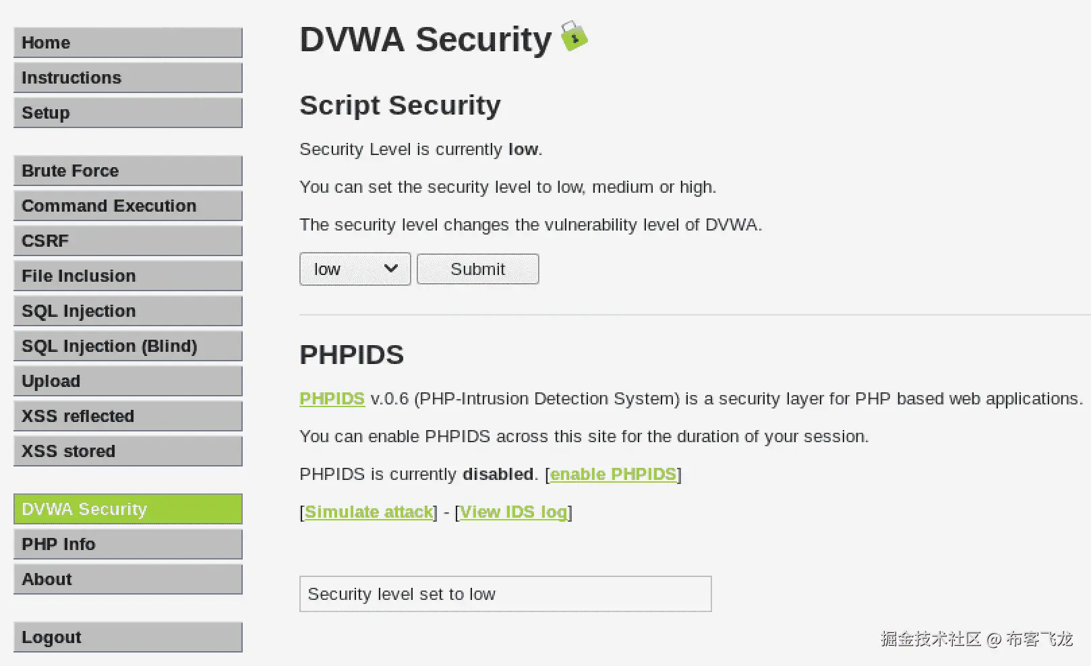Open the View IDS log link
This screenshot has width=1091, height=666.
513,512
